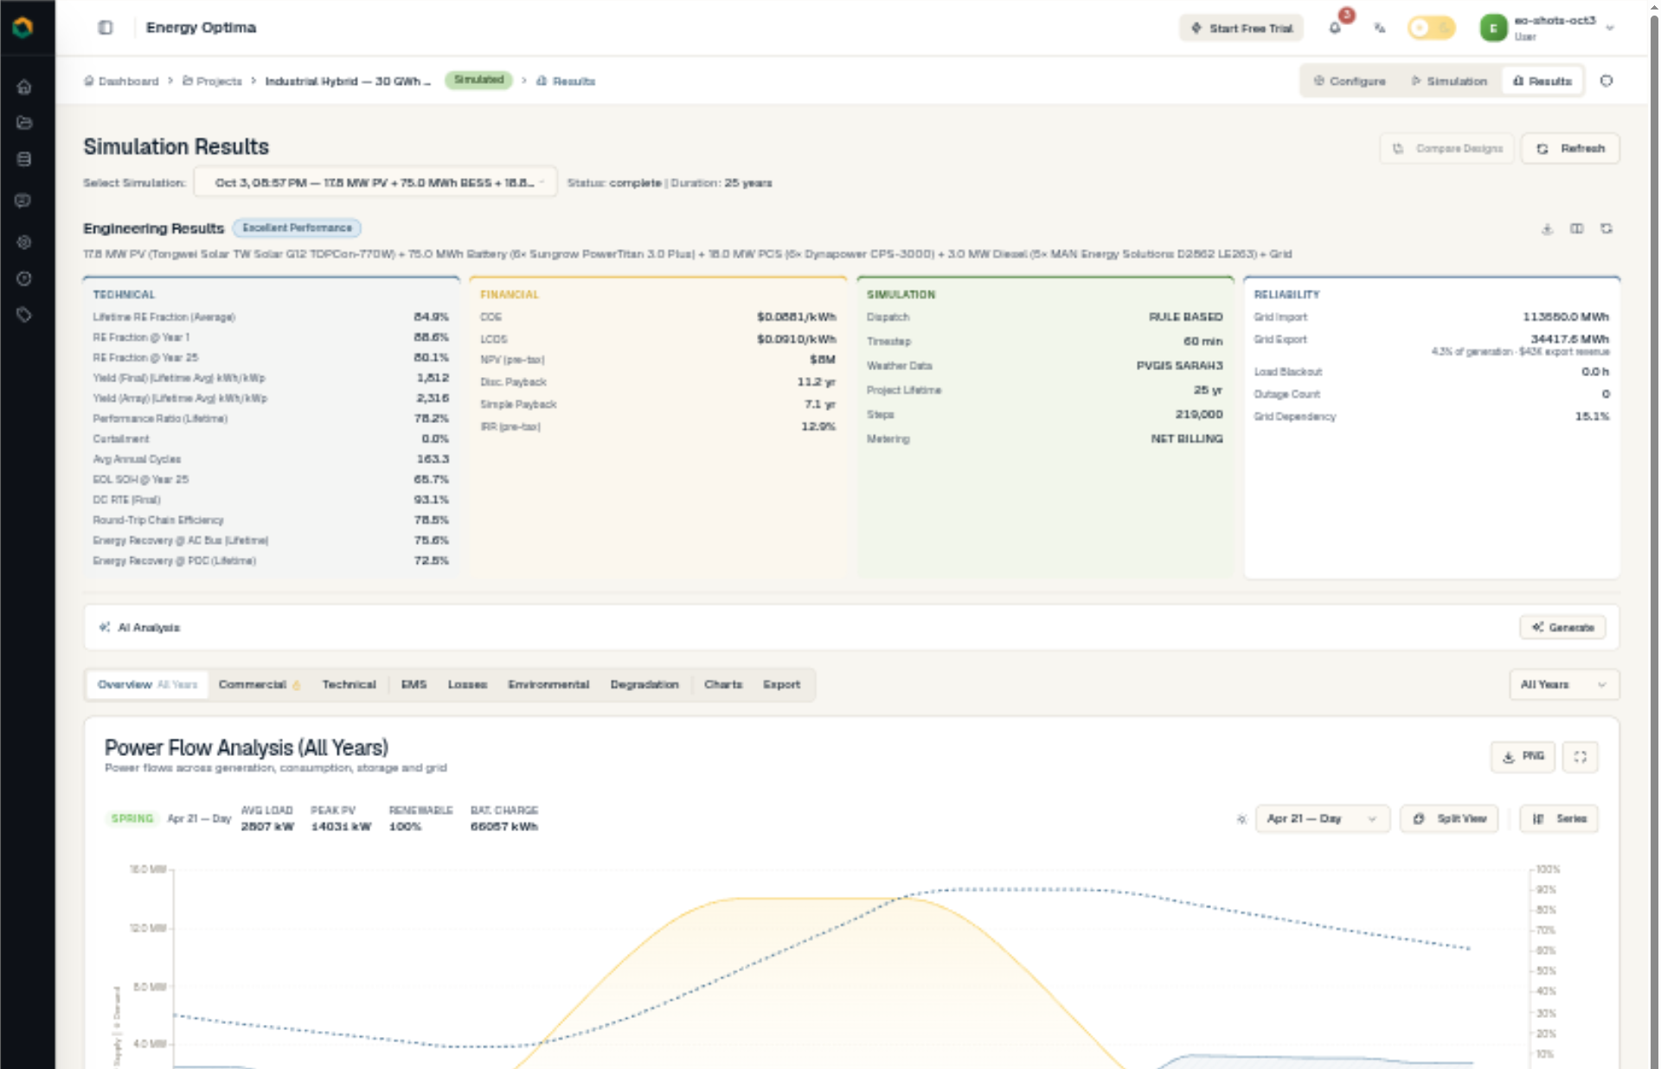This screenshot has width=1661, height=1069.
Task: Toggle Split View on the chart
Action: tap(1450, 818)
